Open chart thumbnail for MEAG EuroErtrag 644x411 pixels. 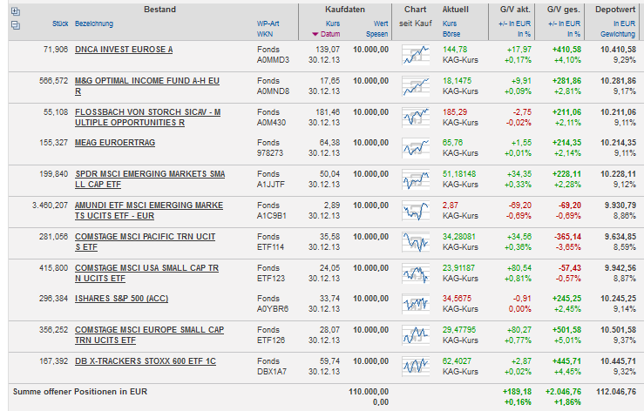(x=416, y=148)
